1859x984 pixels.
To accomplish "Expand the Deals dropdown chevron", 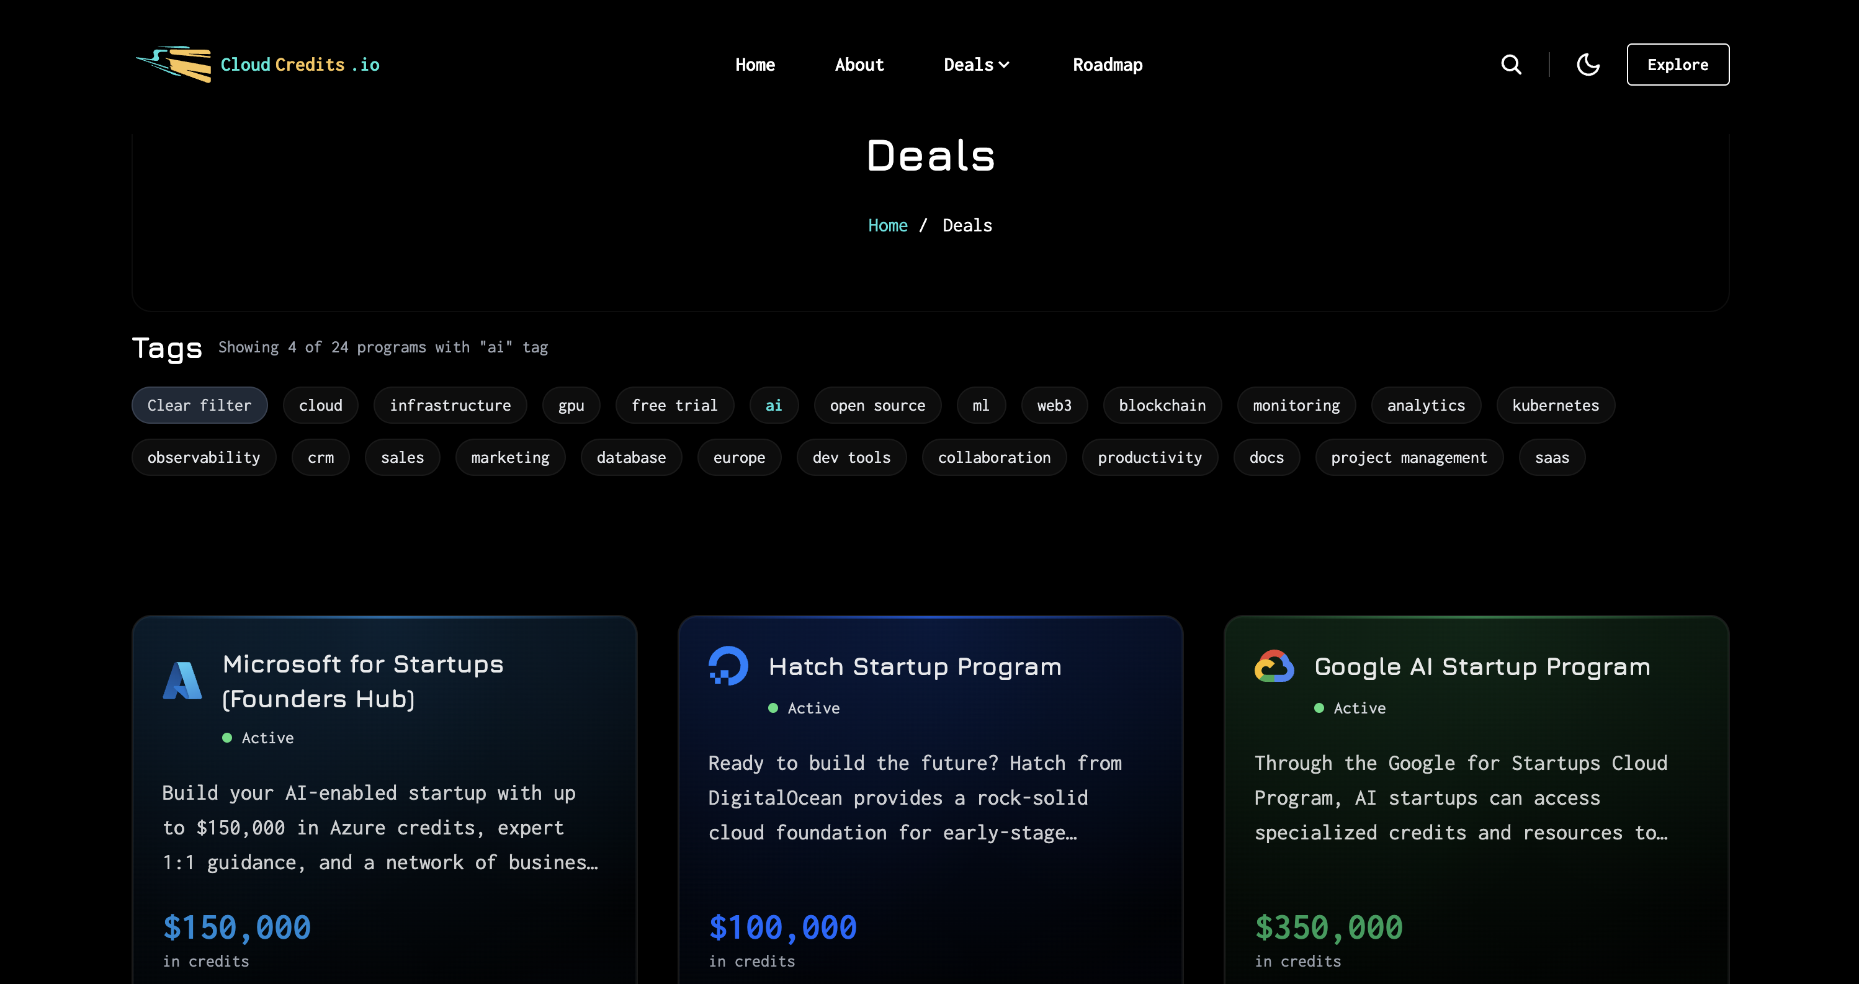I will (x=1004, y=65).
